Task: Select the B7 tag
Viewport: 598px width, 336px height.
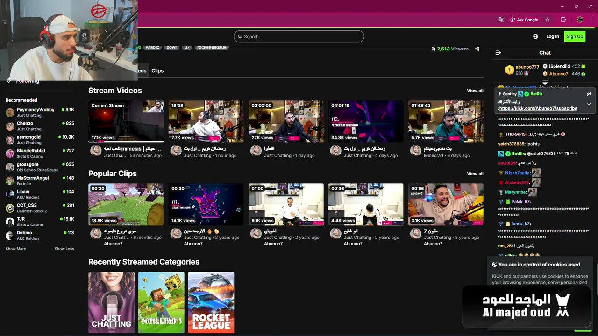Action: [x=187, y=47]
